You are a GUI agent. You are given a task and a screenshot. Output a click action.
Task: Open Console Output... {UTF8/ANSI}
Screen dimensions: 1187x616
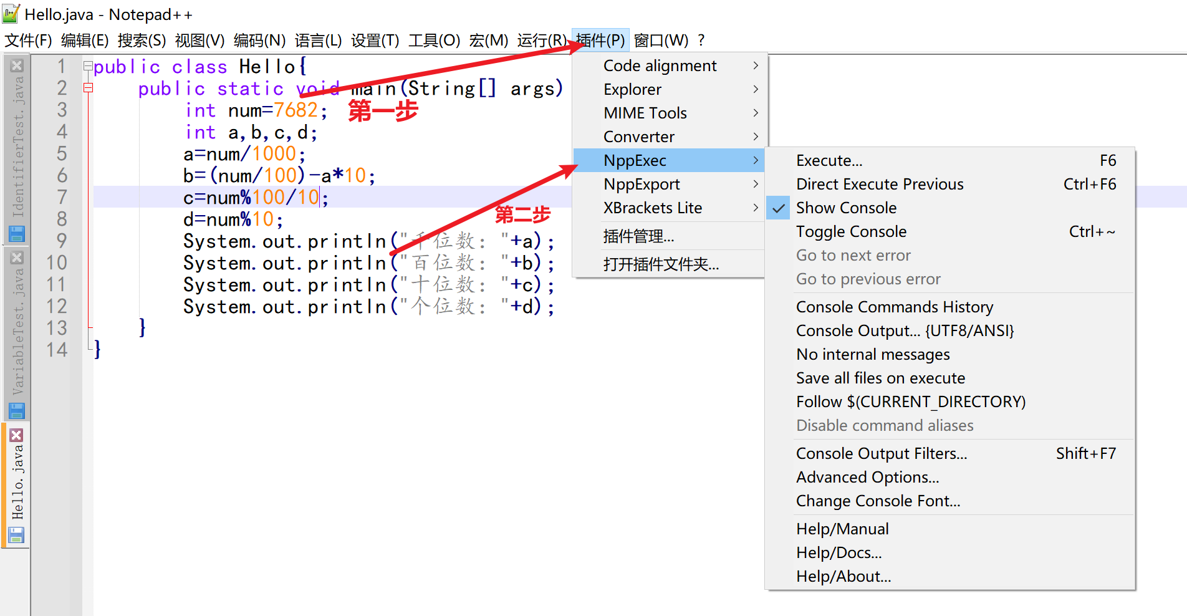point(950,330)
